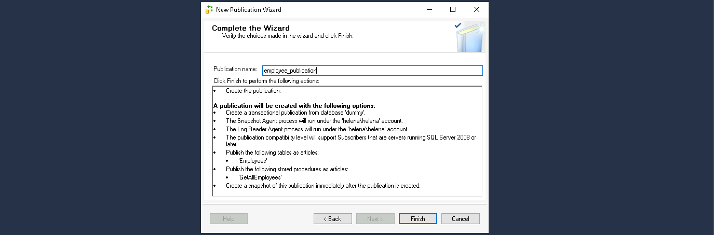The image size is (714, 235).
Task: Click the wizard book graphic in header
Action: [x=470, y=37]
